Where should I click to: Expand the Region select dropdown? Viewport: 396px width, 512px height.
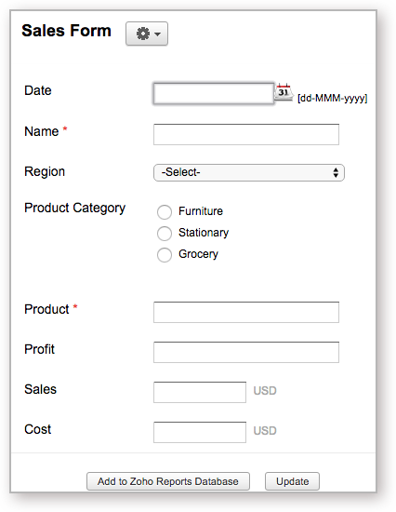tap(249, 172)
